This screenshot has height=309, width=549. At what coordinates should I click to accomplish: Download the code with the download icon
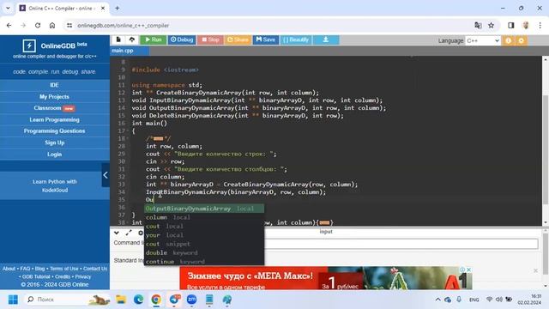tap(326, 40)
